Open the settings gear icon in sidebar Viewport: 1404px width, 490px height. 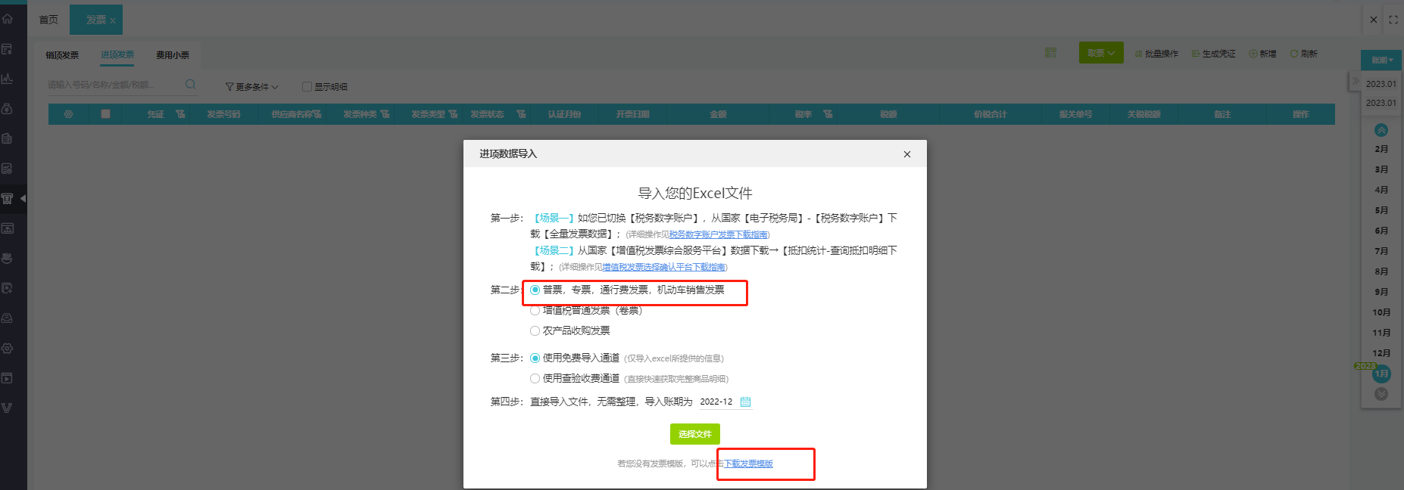pyautogui.click(x=8, y=349)
